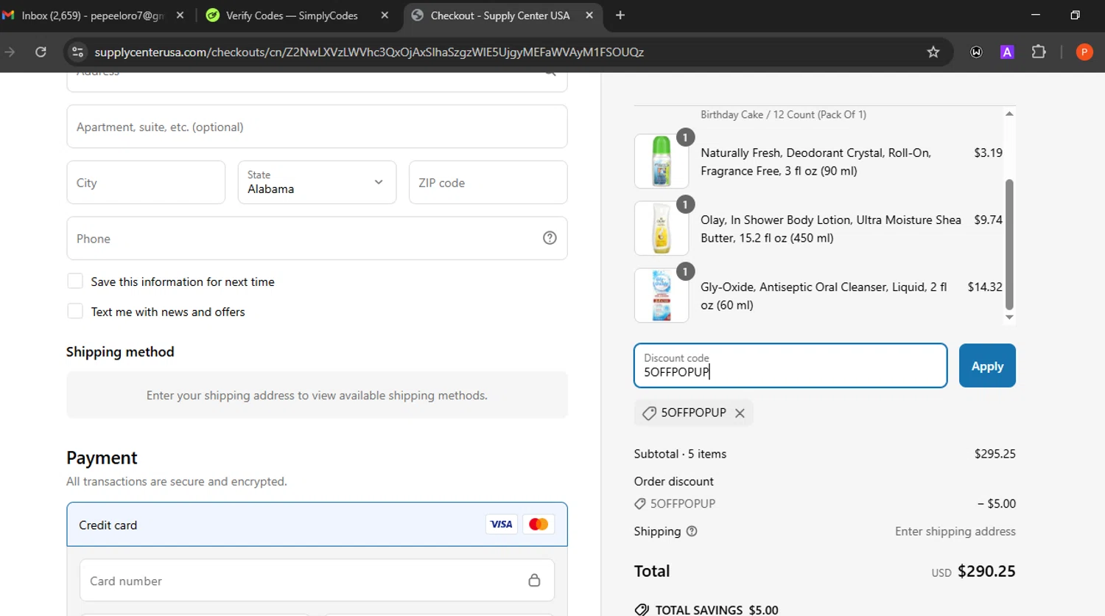Bookmark this page with the star icon
Viewport: 1105px width, 616px height.
point(933,52)
